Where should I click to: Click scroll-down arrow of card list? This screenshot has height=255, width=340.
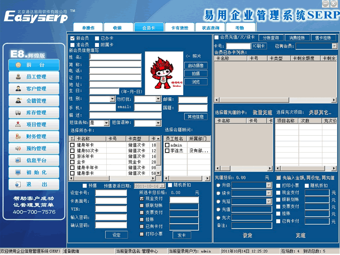(159, 173)
